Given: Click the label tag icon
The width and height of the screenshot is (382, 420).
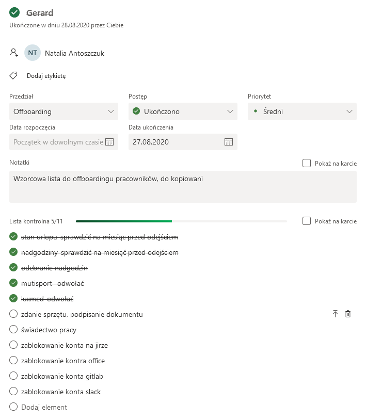Looking at the screenshot, I should [13, 76].
